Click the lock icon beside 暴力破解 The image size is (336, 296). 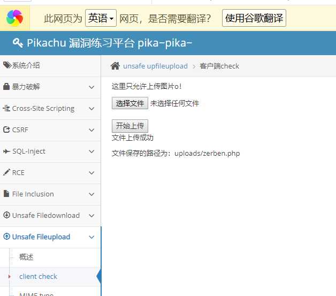point(6,87)
